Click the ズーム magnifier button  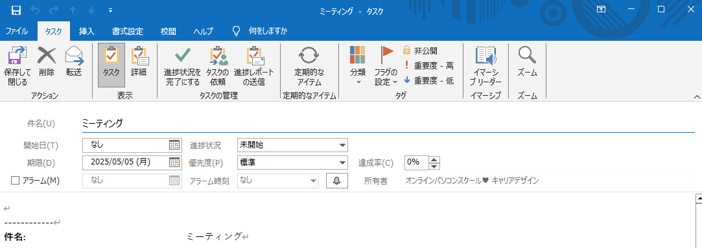coord(528,62)
